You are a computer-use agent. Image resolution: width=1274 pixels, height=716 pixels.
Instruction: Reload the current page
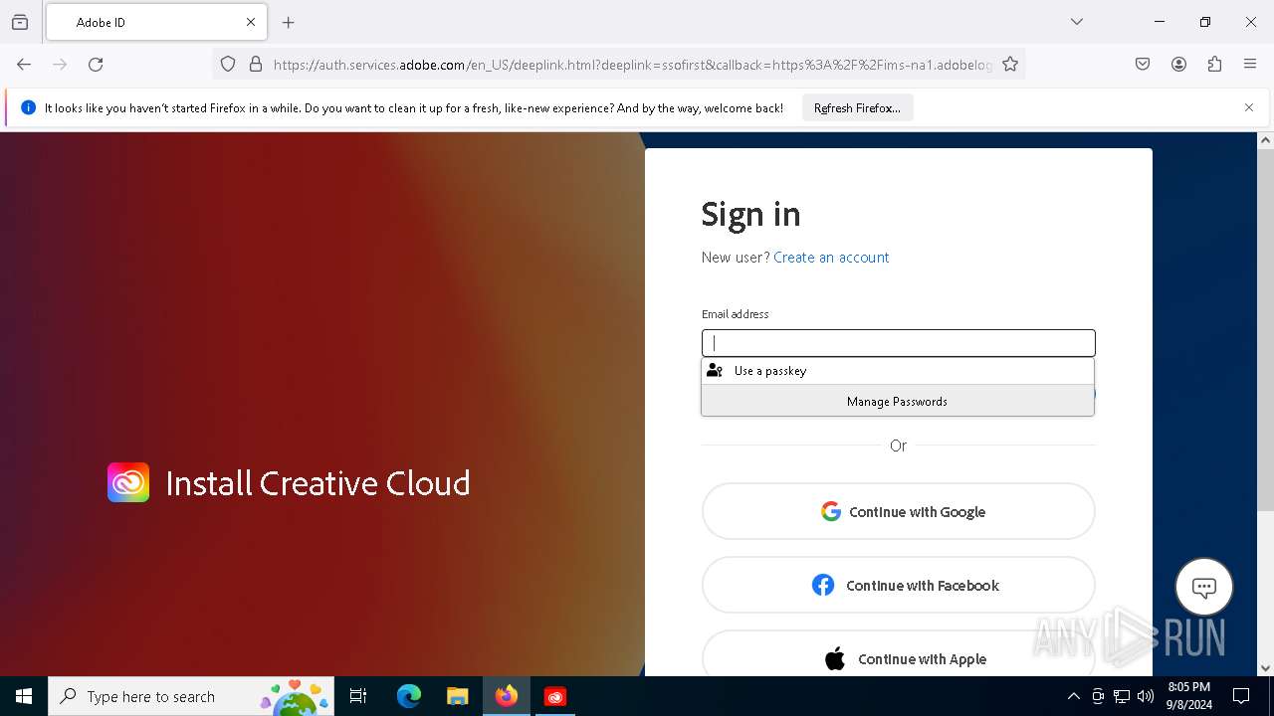coord(96,65)
